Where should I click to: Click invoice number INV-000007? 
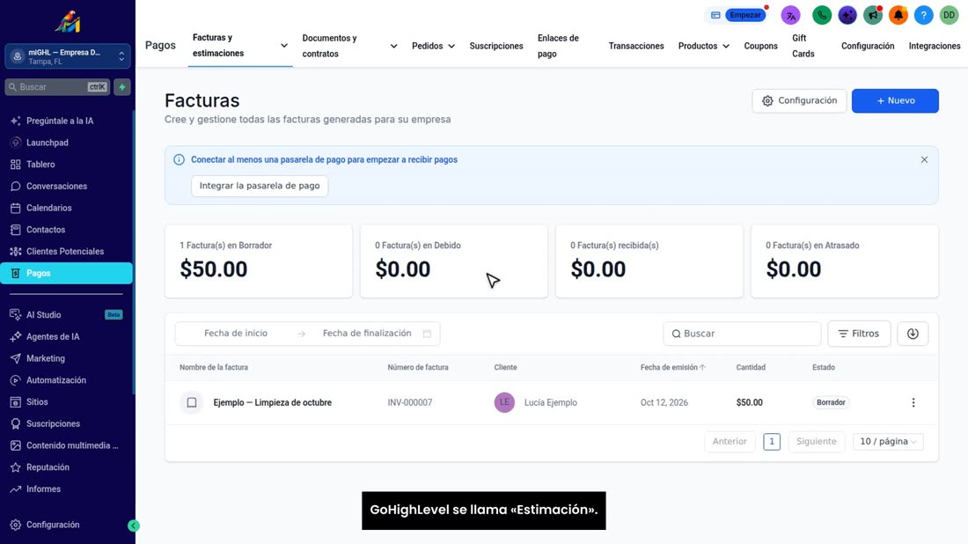(410, 402)
